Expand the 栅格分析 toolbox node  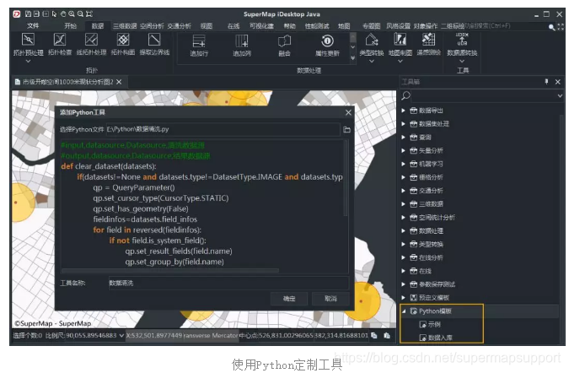pyautogui.click(x=403, y=177)
